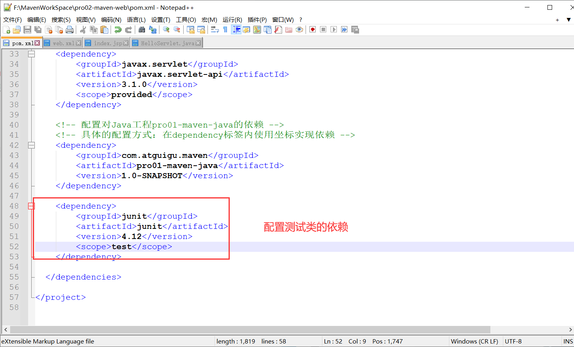Toggle word wrap toolbar icon
The height and width of the screenshot is (347, 574).
[x=215, y=30]
